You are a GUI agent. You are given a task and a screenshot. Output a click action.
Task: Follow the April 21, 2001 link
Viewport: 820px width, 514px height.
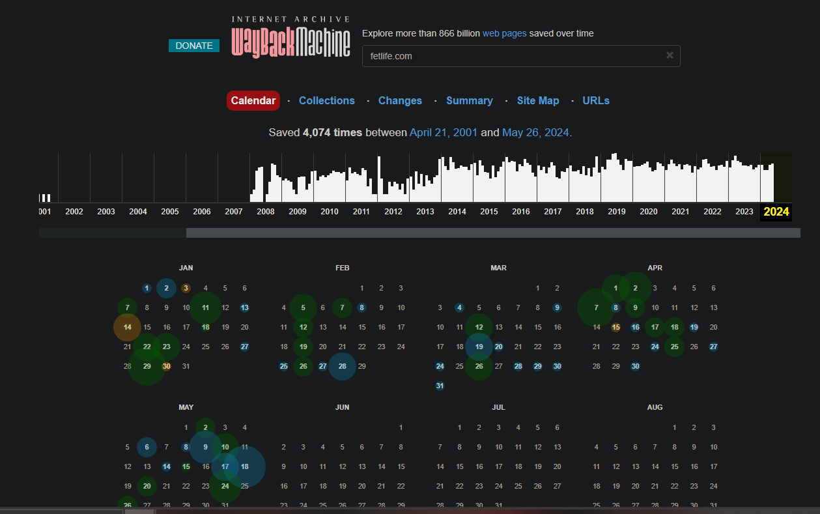click(x=444, y=132)
